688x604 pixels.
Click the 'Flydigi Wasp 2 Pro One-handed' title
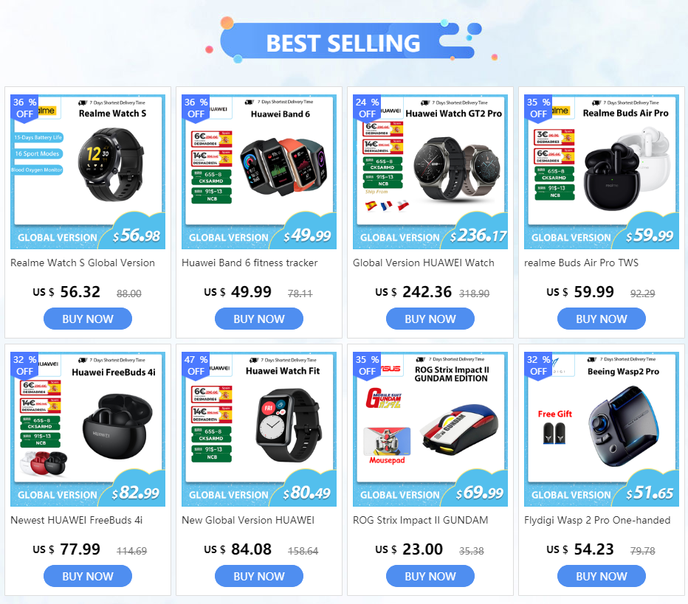(x=597, y=520)
